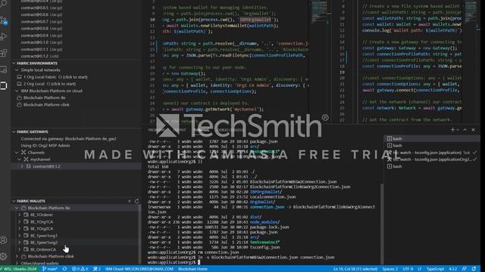Select contract@0.1.2 package in list
Viewport: 485px width, 272px height.
click(39, 56)
